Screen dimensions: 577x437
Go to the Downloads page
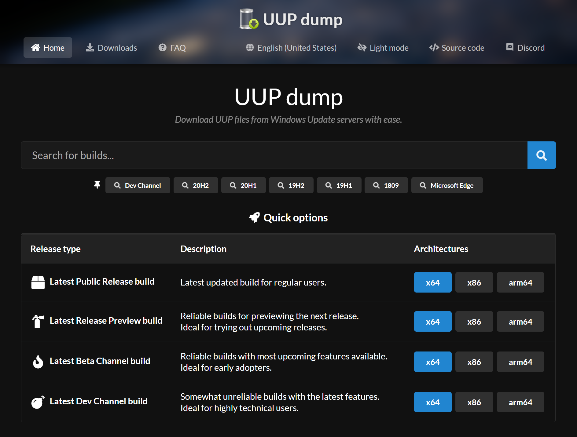coord(111,48)
